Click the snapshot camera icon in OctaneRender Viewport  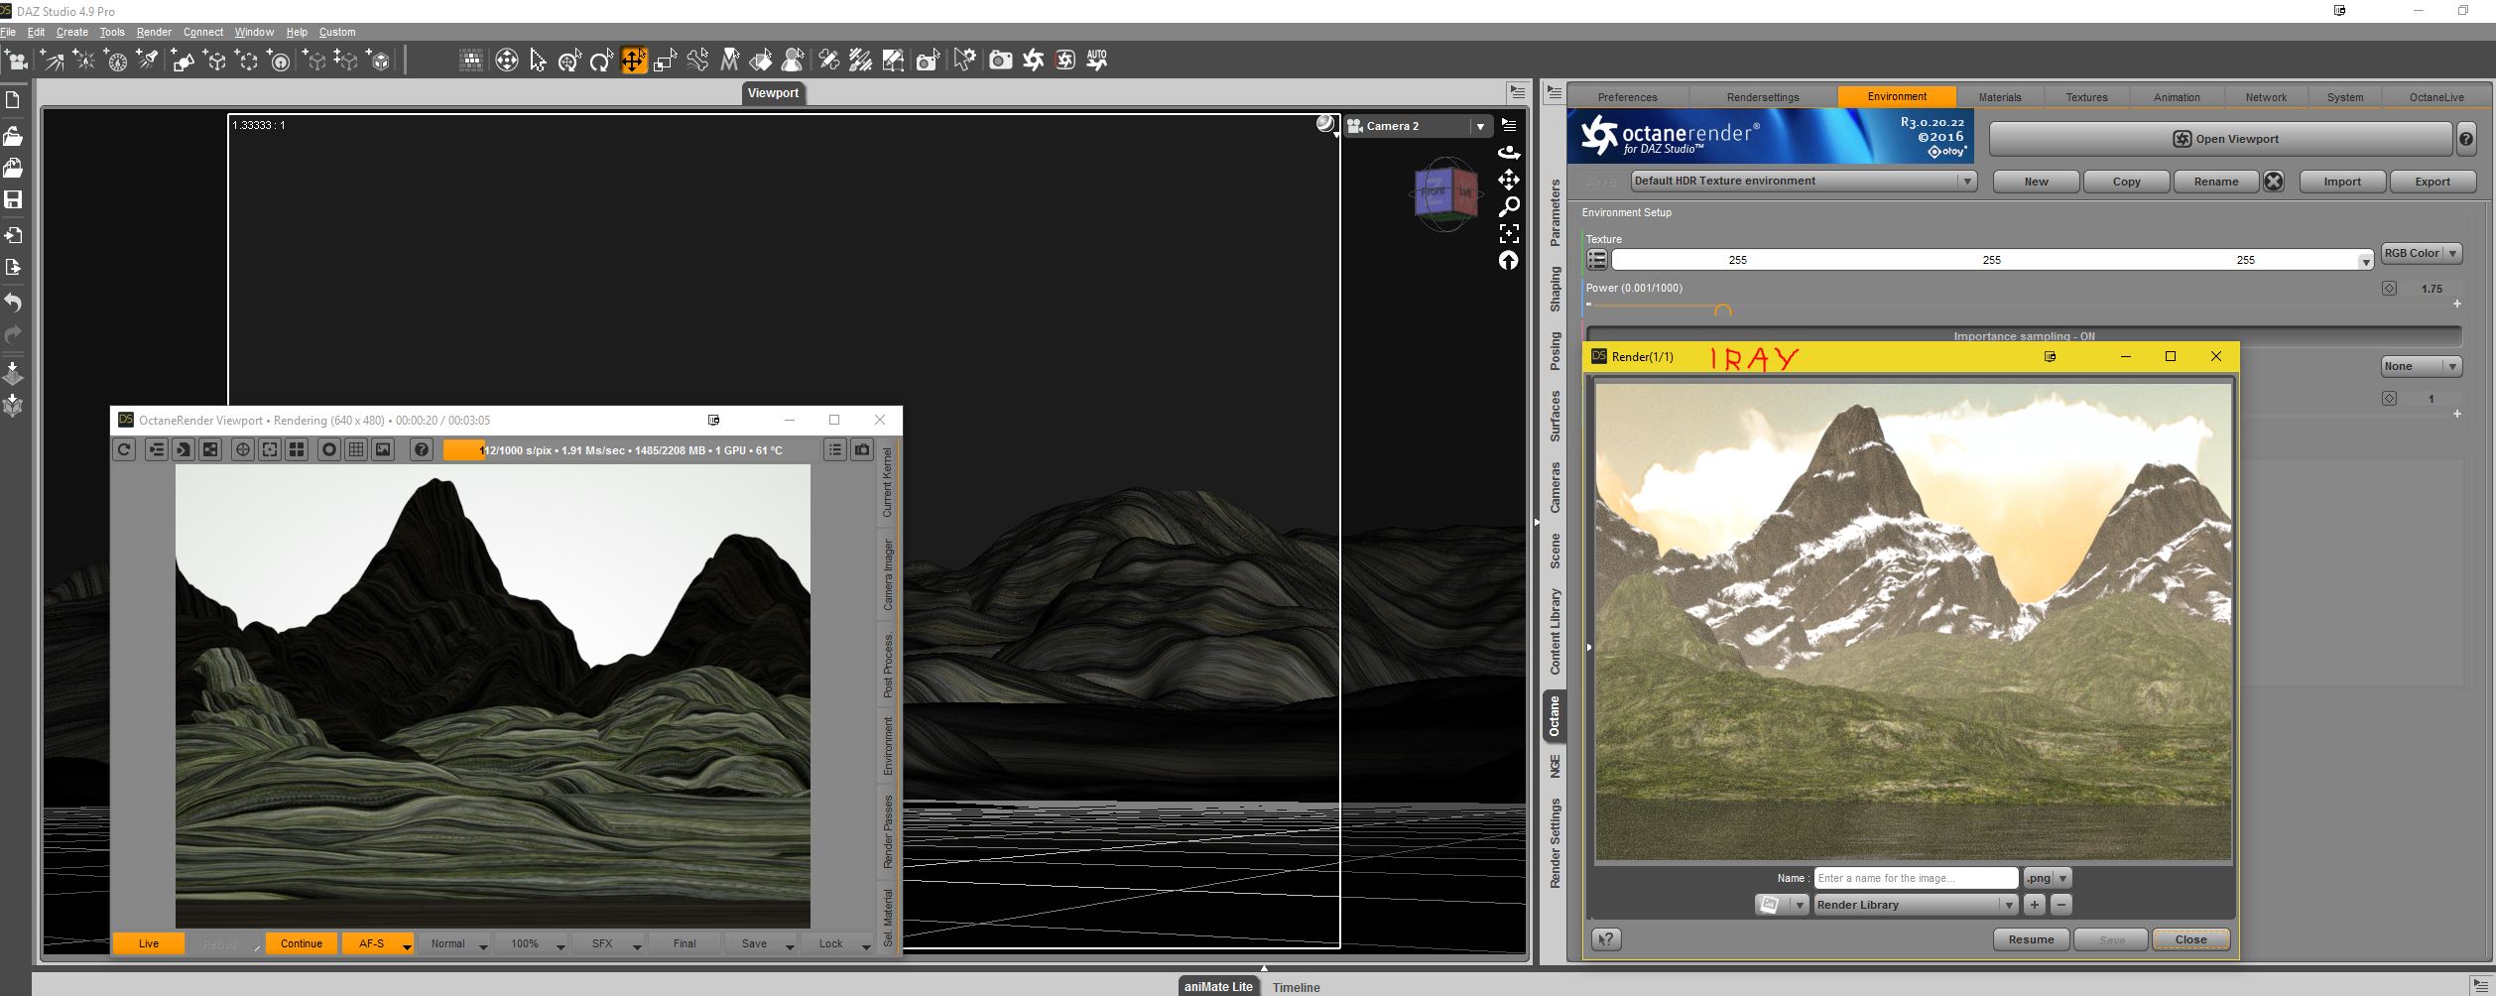pyautogui.click(x=862, y=450)
